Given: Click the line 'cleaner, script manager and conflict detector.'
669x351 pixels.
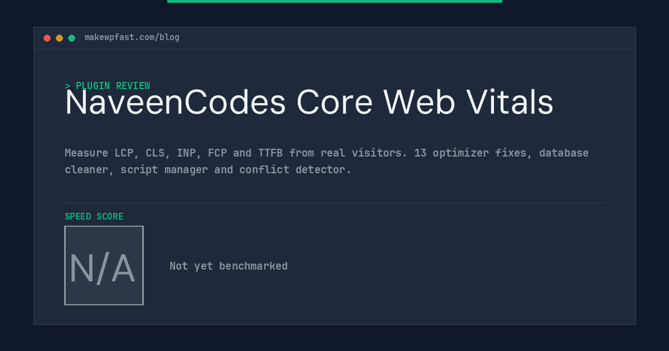Looking at the screenshot, I should click(x=208, y=169).
